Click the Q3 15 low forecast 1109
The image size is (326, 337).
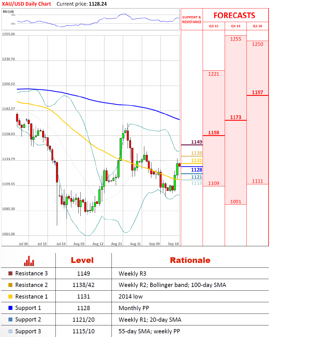213,183
